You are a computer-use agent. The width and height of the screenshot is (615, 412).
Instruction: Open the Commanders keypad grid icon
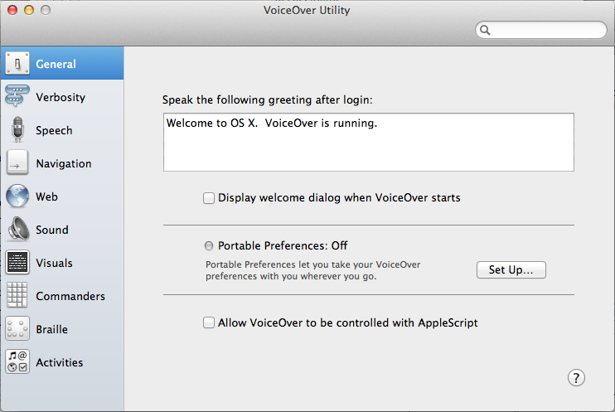coord(17,295)
